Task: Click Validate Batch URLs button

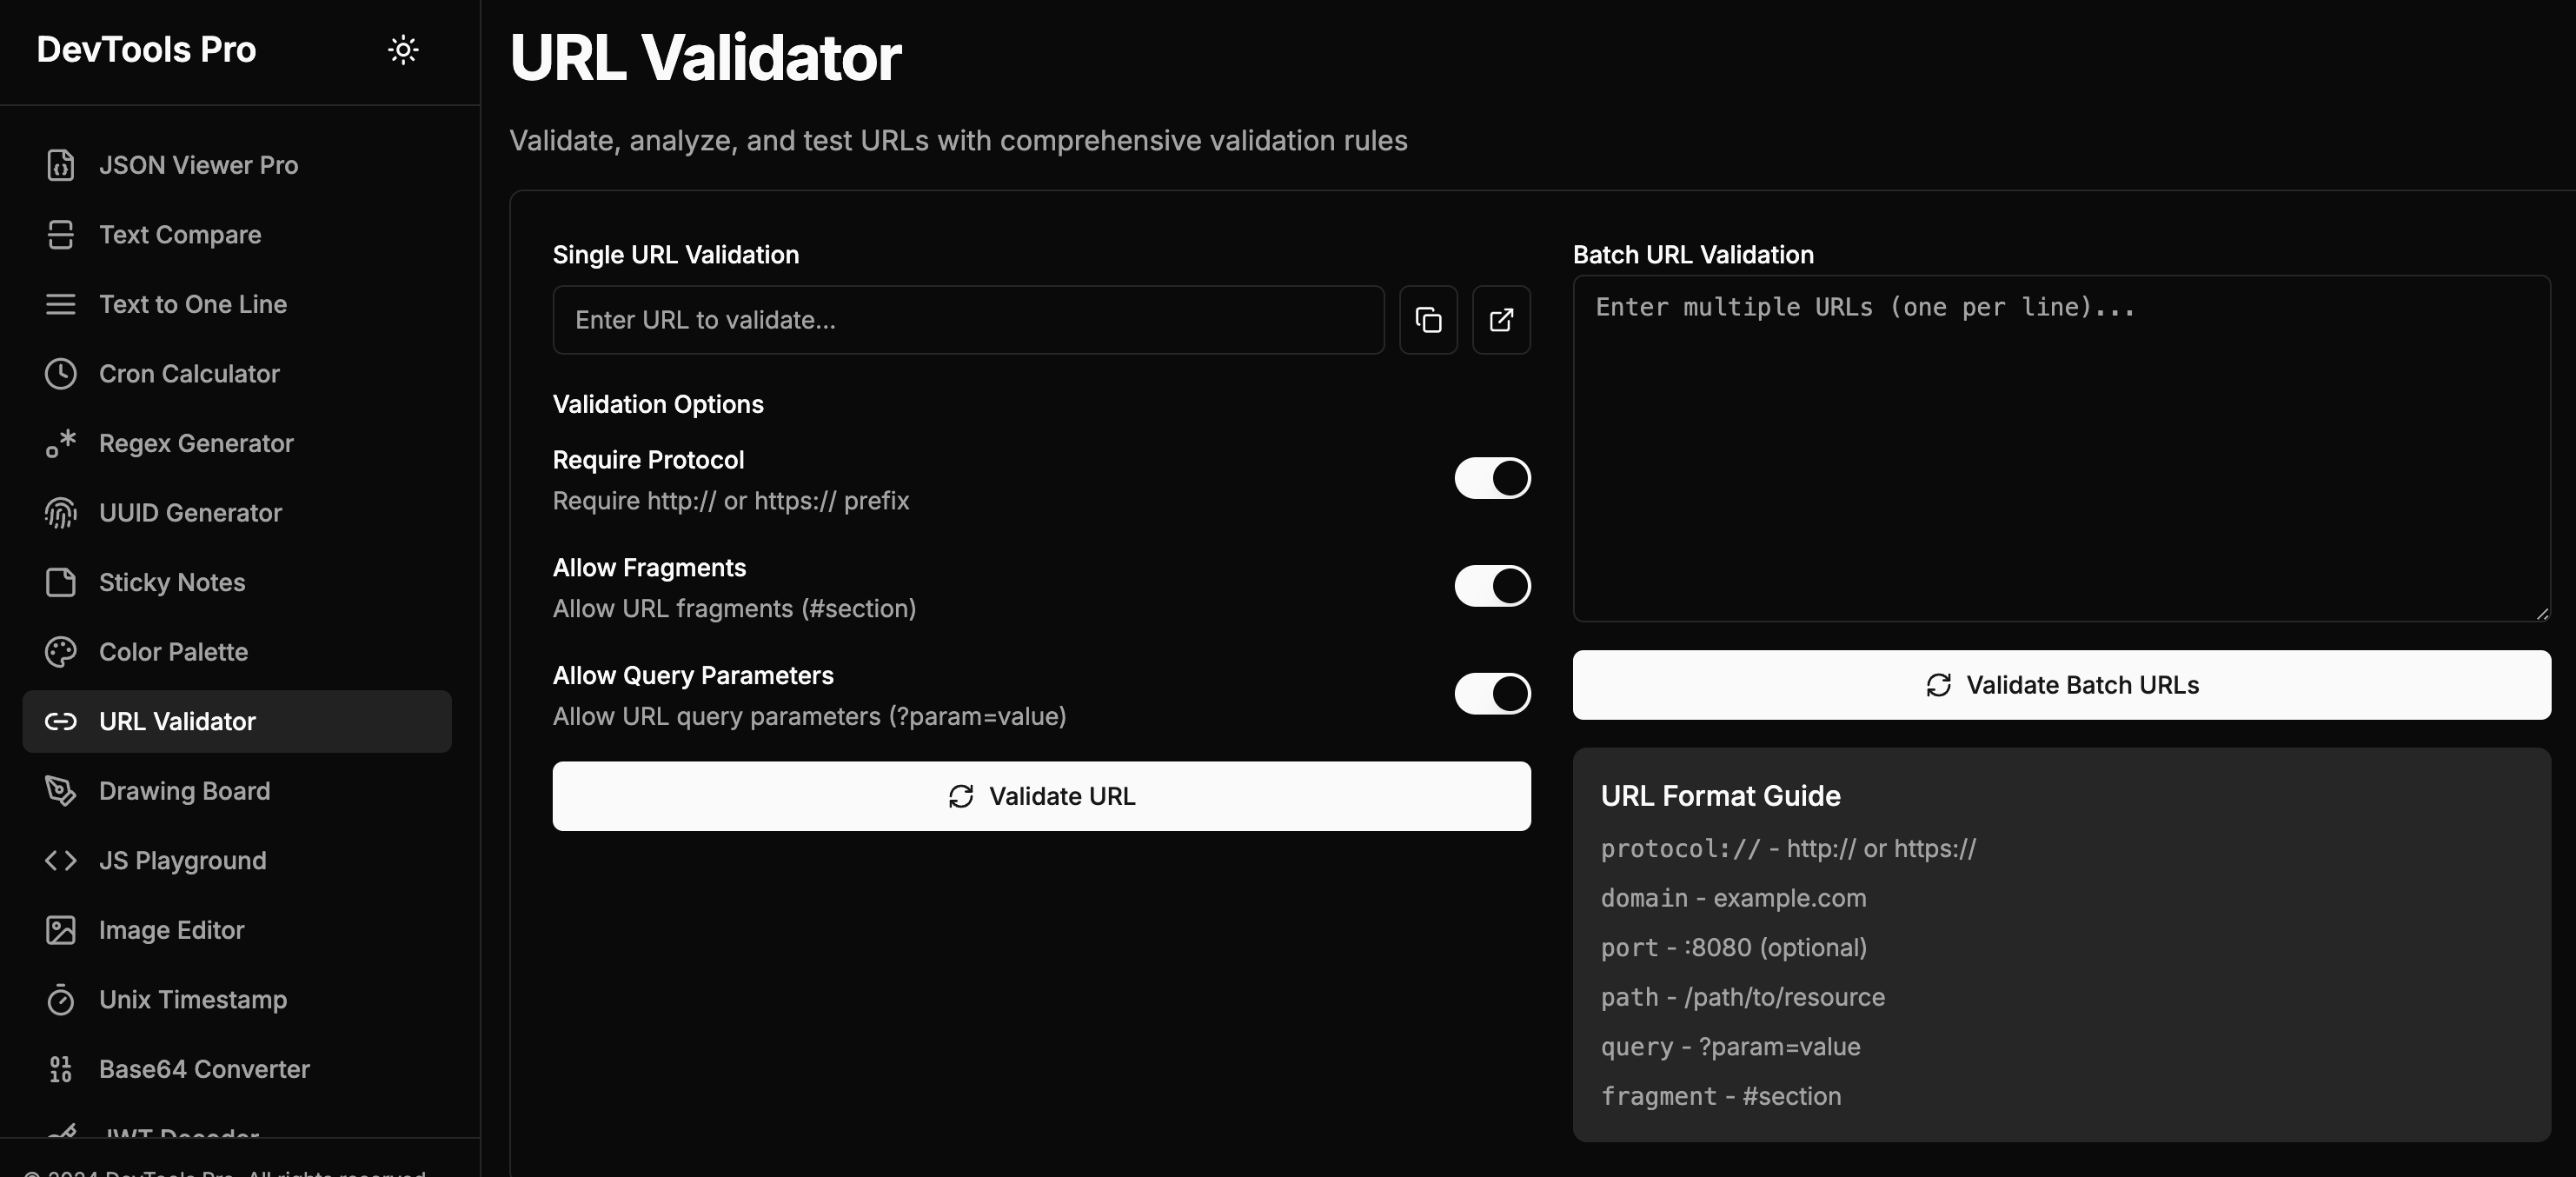Action: click(x=2061, y=685)
